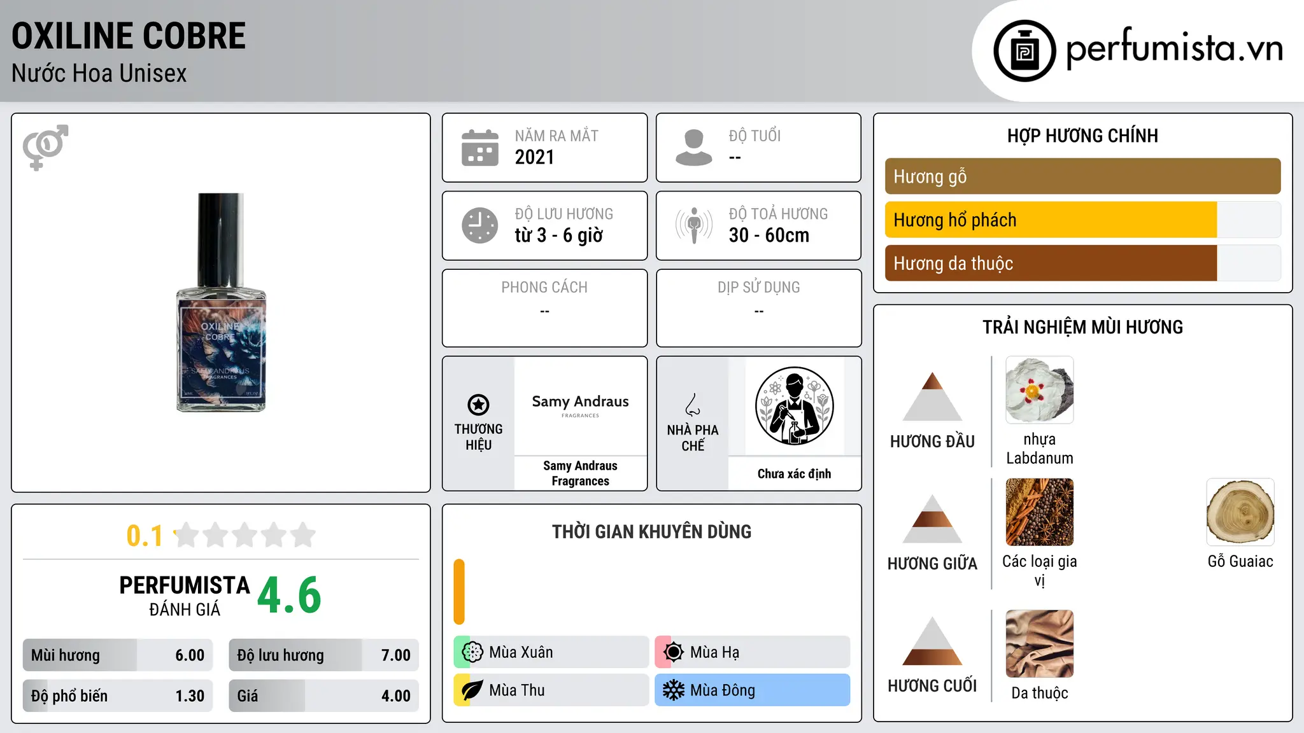Click the sillage value 30 - 60cm

click(x=769, y=235)
